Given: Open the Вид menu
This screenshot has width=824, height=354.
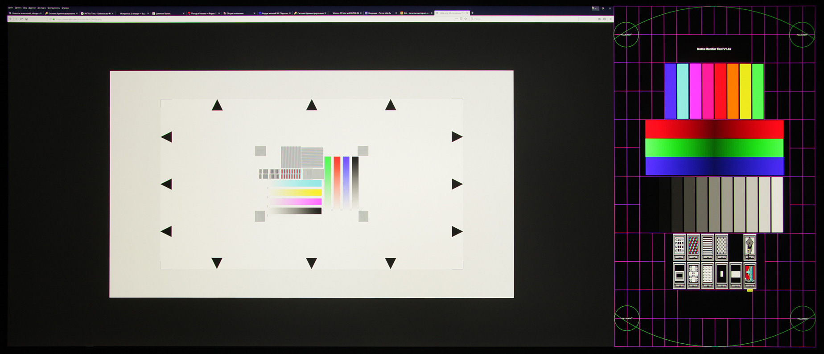Looking at the screenshot, I should click(25, 8).
